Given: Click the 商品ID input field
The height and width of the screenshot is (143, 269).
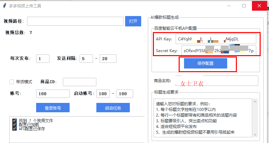Looking at the screenshot, I should [x=80, y=82].
